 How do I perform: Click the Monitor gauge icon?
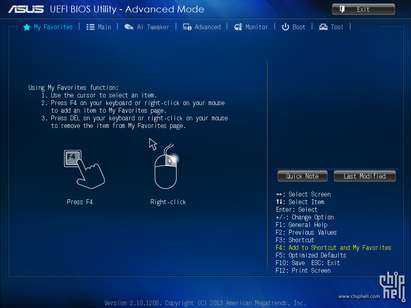click(238, 27)
